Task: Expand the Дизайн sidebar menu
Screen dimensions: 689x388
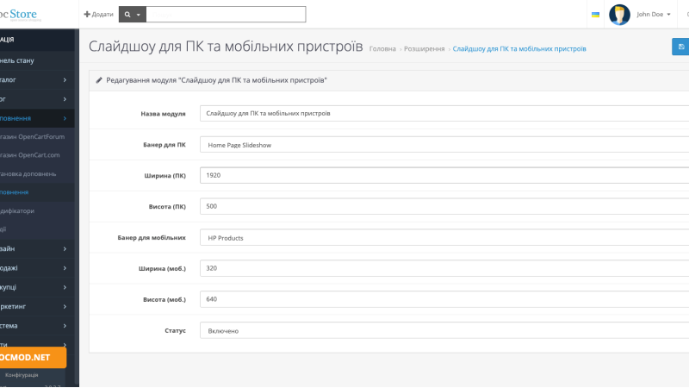Action: click(x=37, y=248)
